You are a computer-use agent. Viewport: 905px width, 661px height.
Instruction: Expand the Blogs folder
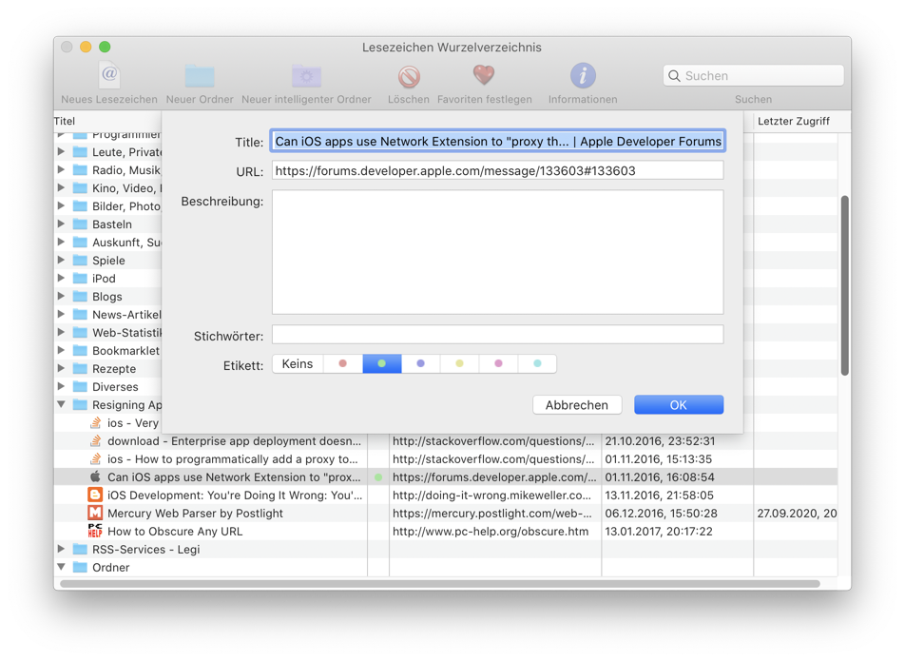pyautogui.click(x=61, y=296)
